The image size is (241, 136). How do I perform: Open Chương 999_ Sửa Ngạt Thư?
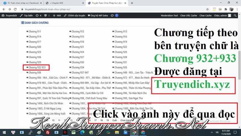(x=129, y=98)
